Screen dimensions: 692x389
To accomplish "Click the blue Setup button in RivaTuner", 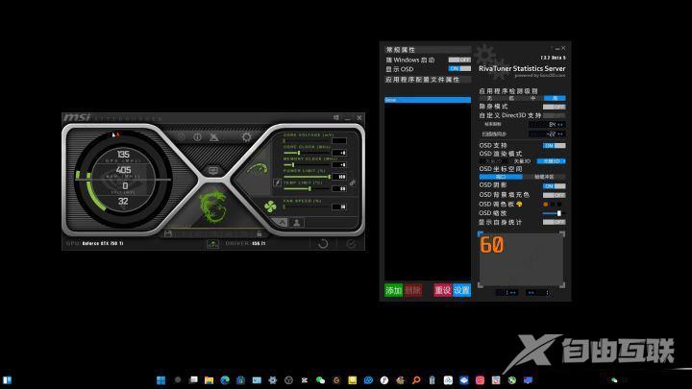I will pos(461,290).
